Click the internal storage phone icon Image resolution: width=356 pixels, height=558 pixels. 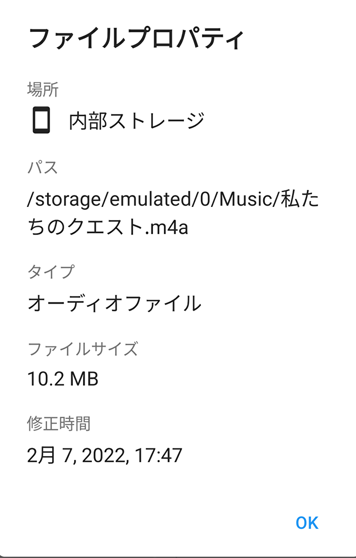pos(42,120)
